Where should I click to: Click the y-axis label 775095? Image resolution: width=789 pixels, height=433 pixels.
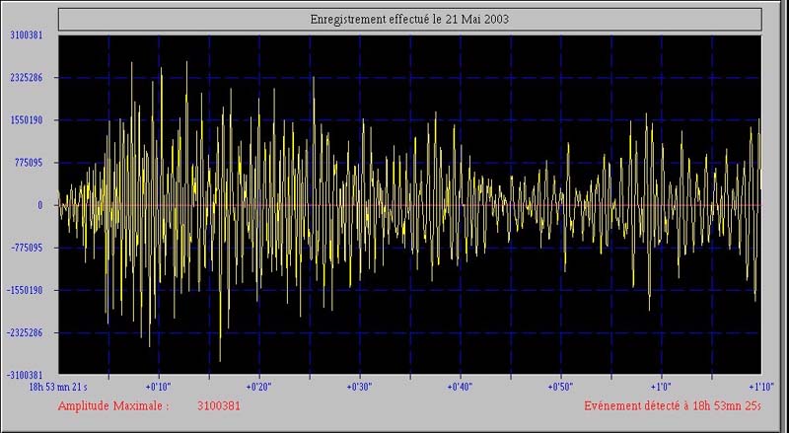(x=30, y=163)
